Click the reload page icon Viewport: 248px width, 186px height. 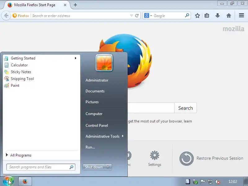(x=137, y=16)
